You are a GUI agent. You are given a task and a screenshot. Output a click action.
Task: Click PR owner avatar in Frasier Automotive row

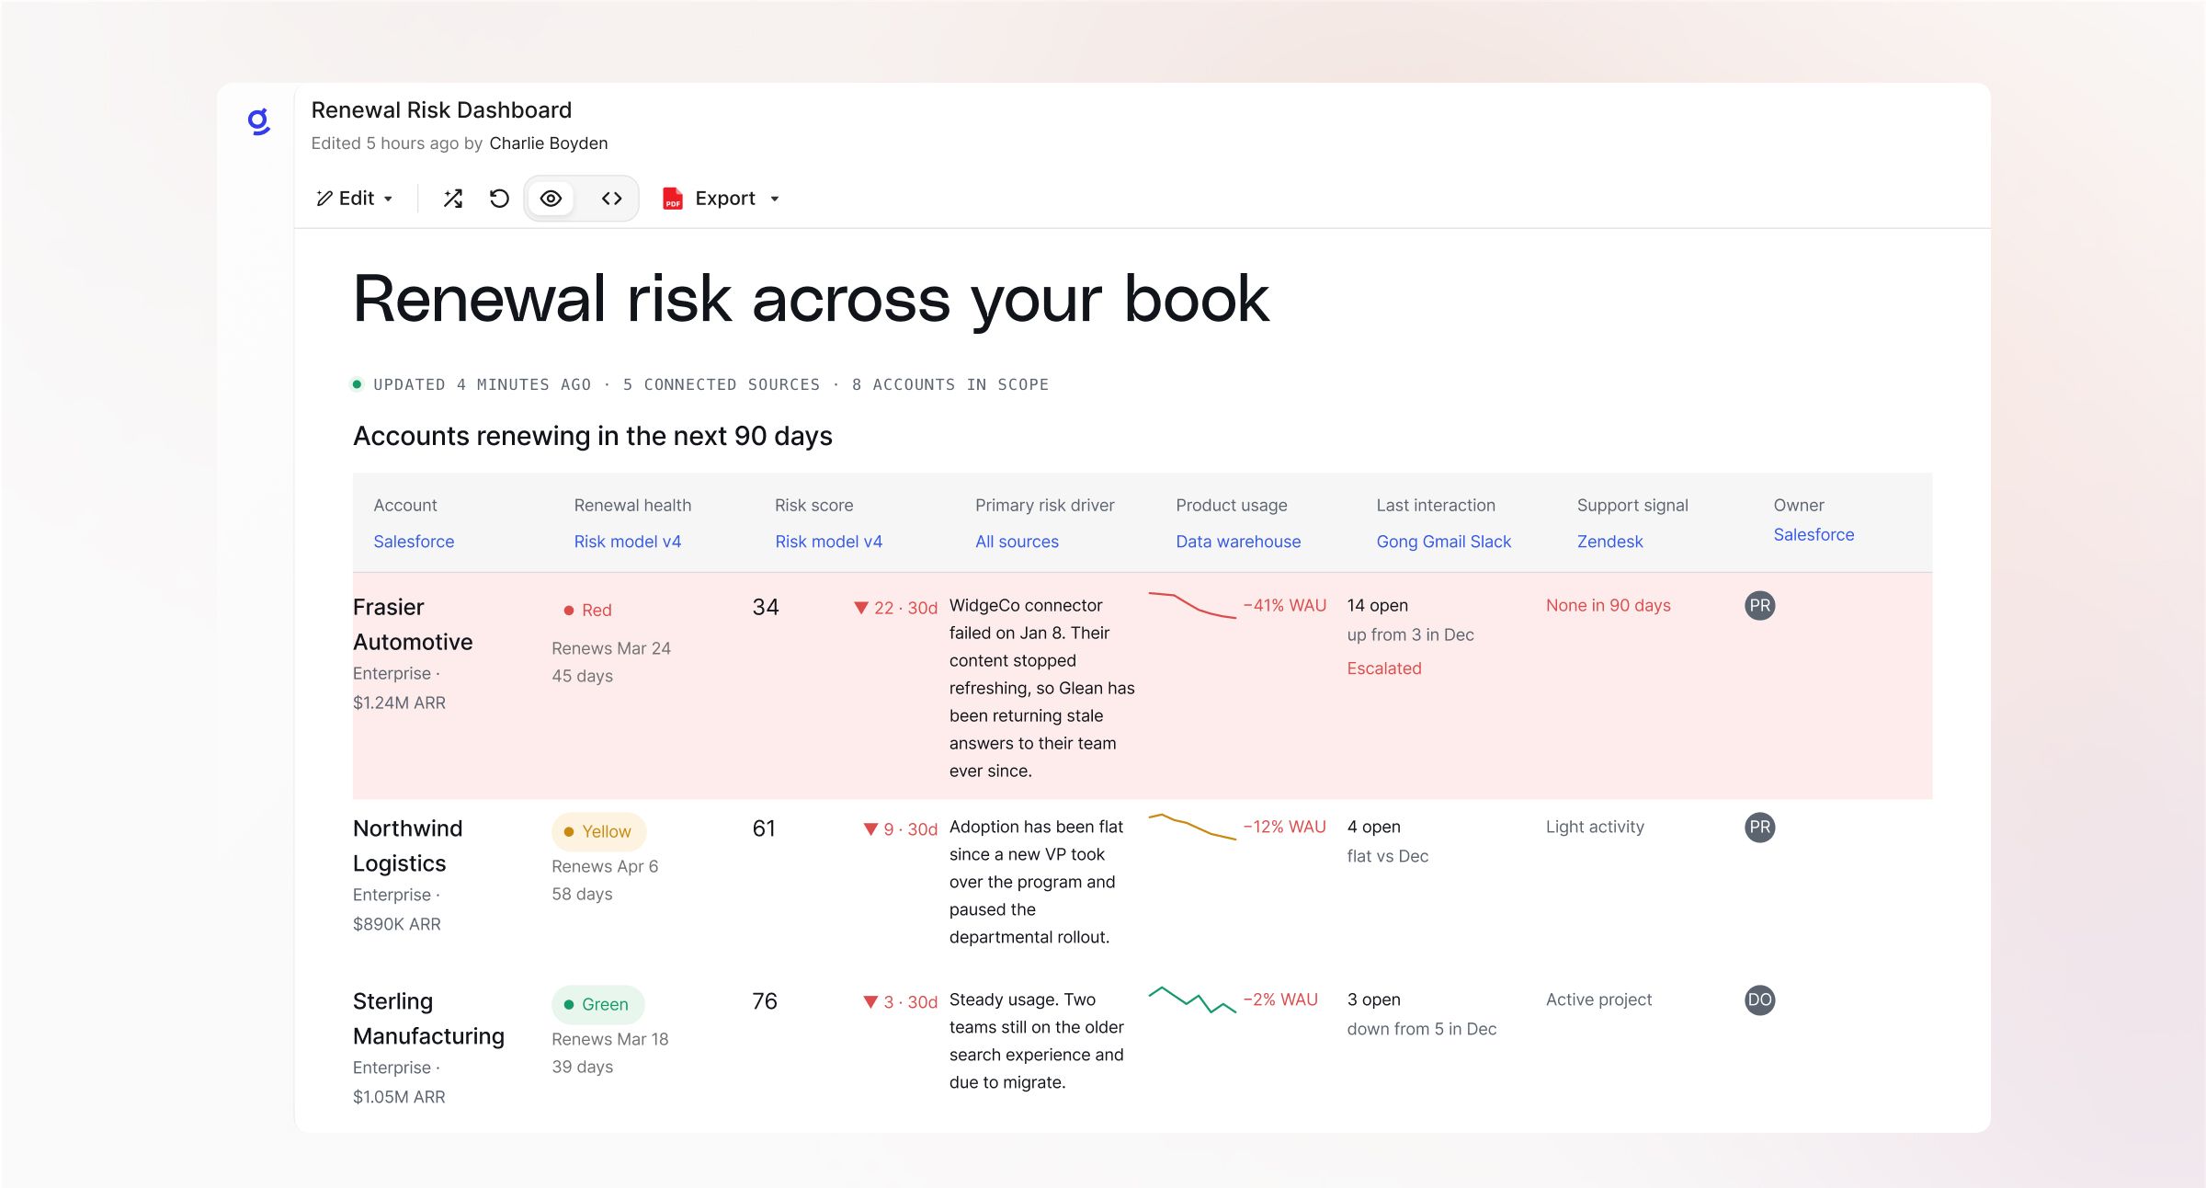click(1759, 605)
